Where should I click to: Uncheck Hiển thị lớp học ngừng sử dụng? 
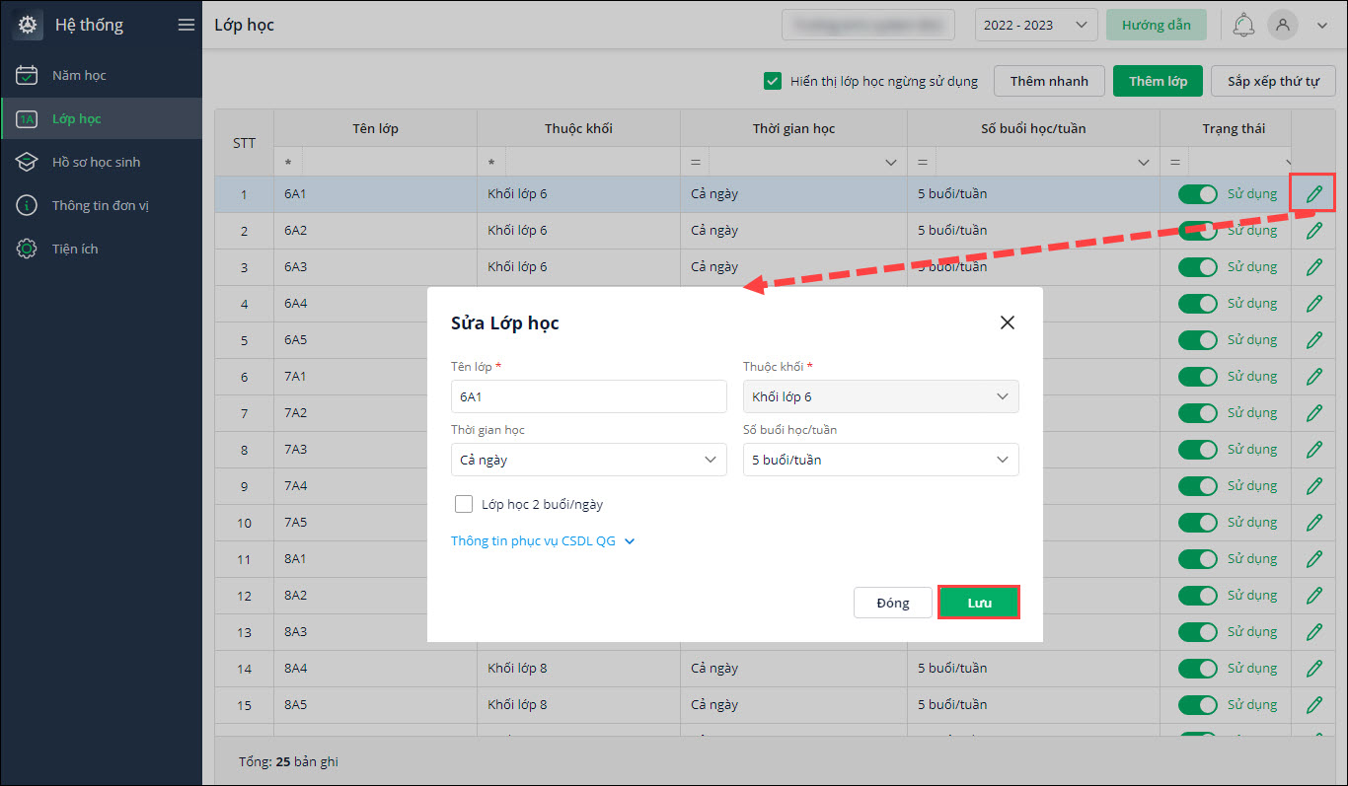(x=773, y=81)
